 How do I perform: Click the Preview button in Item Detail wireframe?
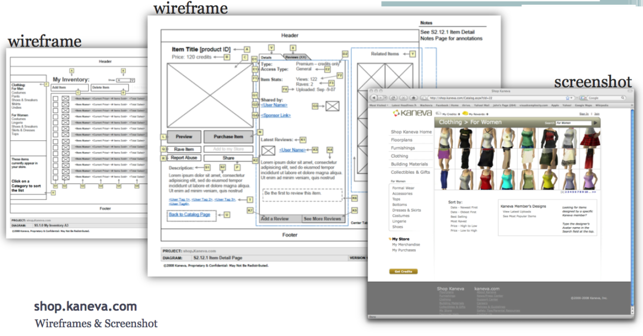184,137
